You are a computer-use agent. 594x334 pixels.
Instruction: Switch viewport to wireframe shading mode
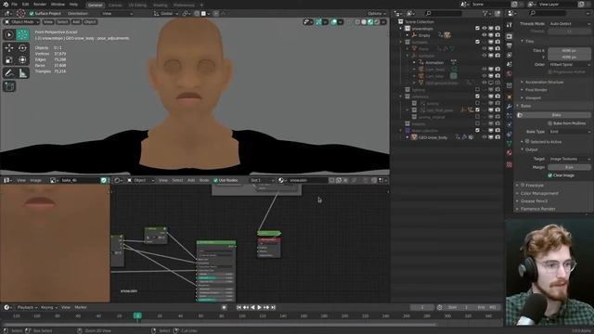(x=357, y=22)
